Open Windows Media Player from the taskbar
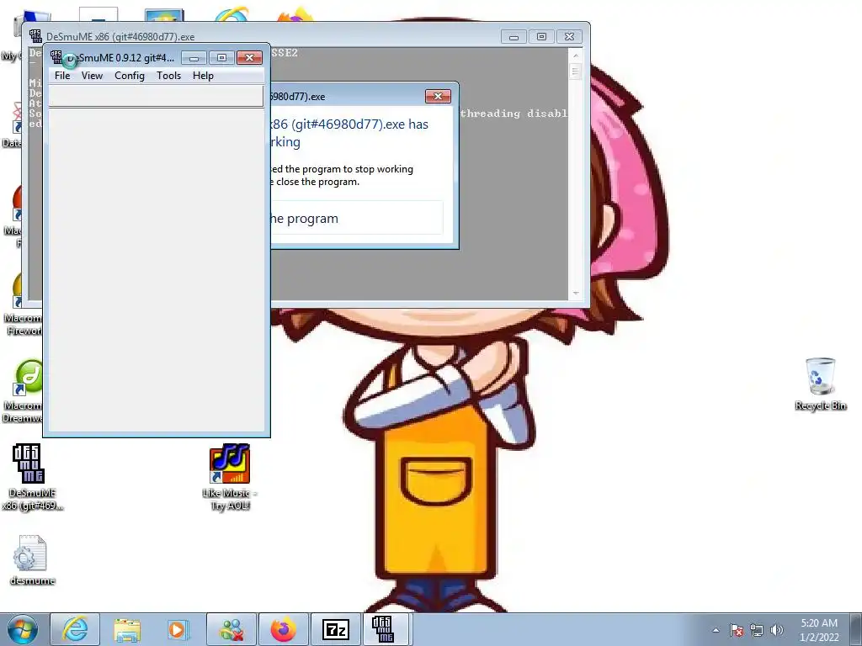Image resolution: width=862 pixels, height=646 pixels. (x=178, y=629)
